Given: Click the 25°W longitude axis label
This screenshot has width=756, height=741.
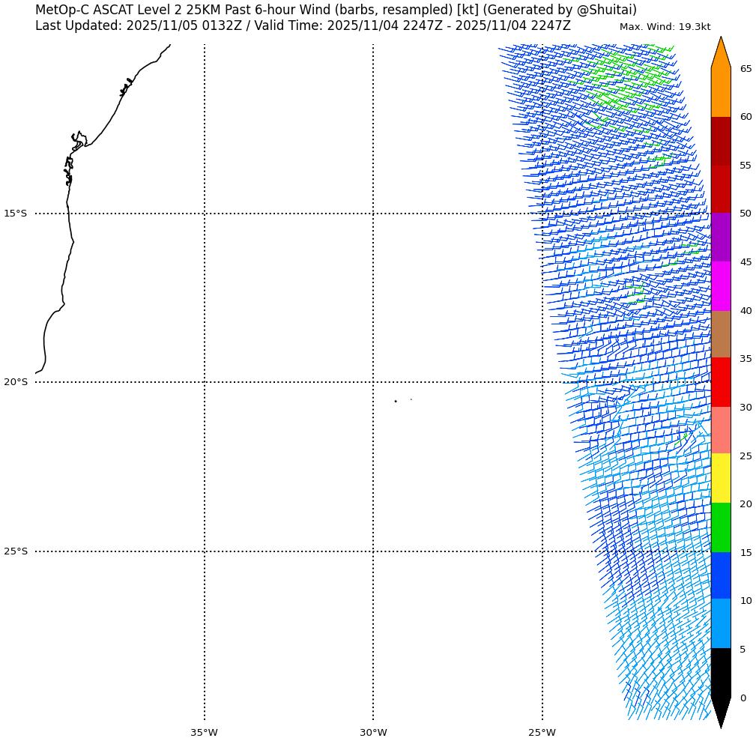Looking at the screenshot, I should (x=542, y=732).
